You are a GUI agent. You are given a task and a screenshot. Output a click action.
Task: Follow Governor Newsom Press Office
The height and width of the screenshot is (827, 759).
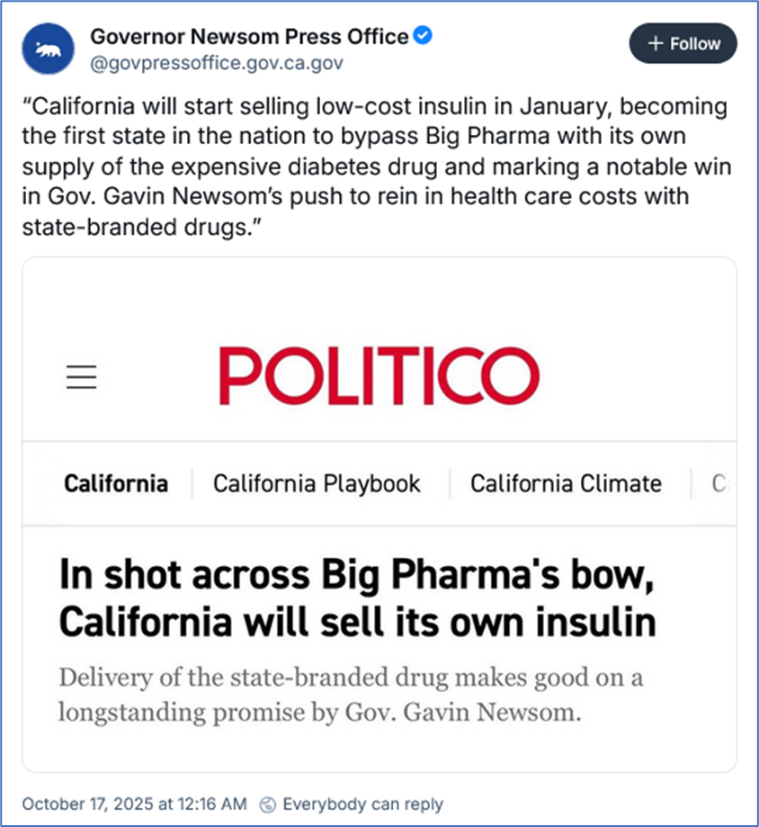[x=683, y=43]
